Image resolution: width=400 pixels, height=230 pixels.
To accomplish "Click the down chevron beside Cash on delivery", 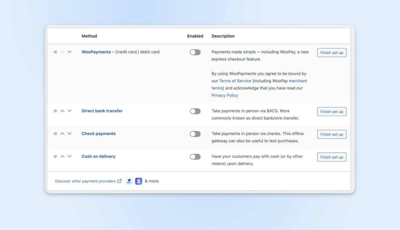I will [x=69, y=156].
